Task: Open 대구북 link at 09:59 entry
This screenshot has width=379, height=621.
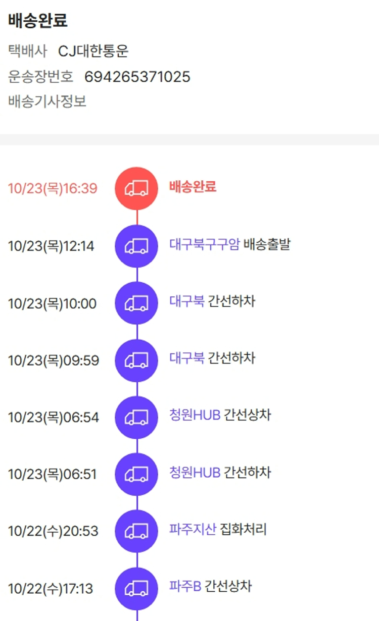Action: click(x=187, y=358)
